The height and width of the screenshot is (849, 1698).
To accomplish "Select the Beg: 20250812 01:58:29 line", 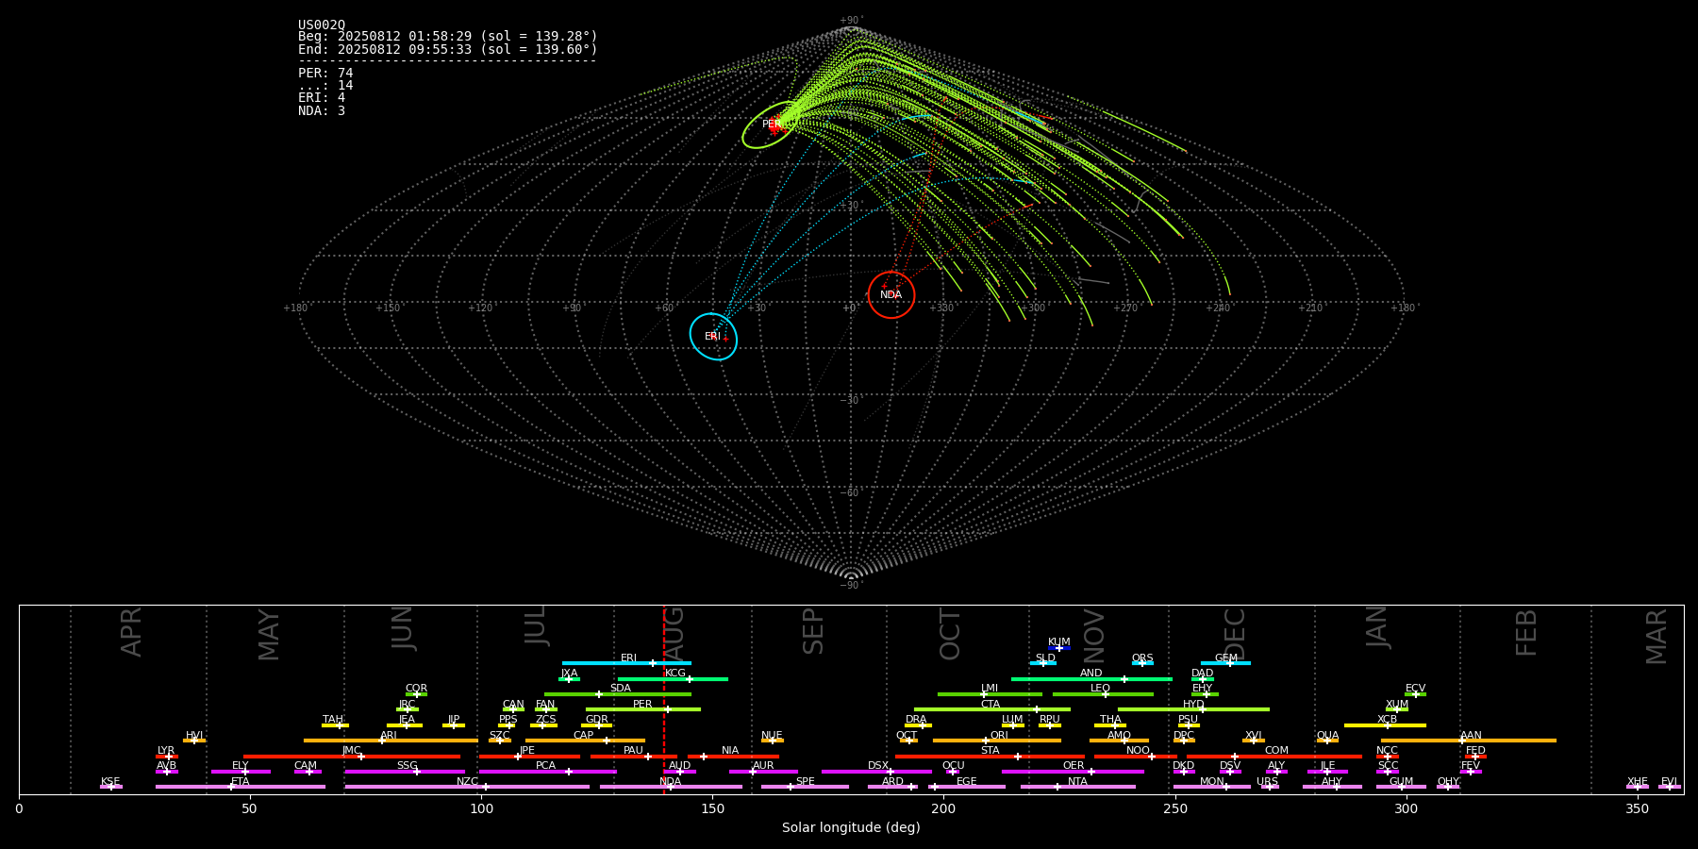I will point(448,37).
